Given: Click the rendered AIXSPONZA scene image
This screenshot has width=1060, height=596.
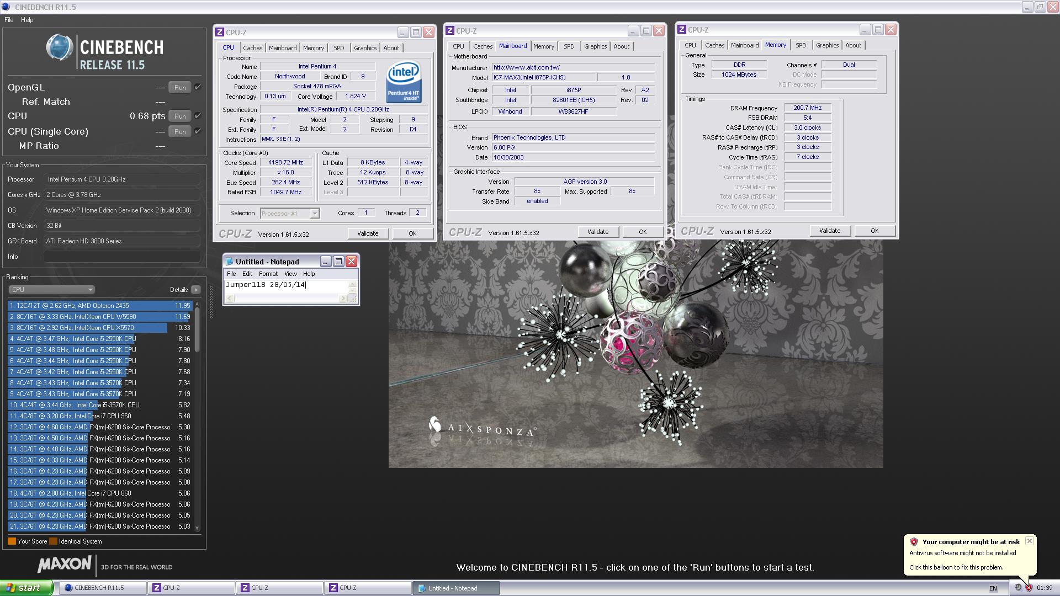Looking at the screenshot, I should [x=635, y=354].
